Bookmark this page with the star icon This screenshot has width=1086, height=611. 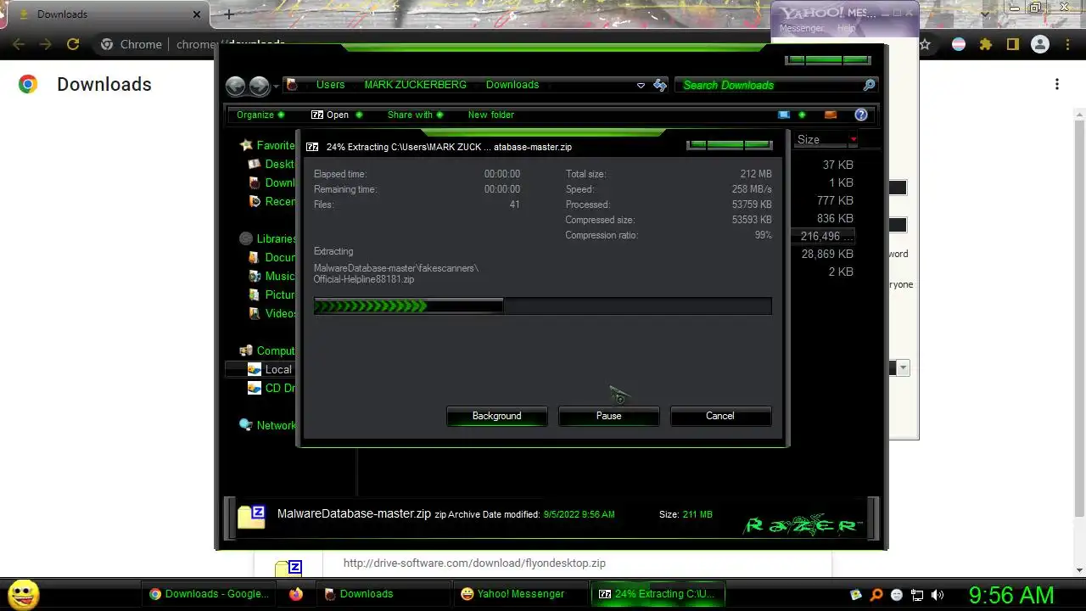pos(925,44)
